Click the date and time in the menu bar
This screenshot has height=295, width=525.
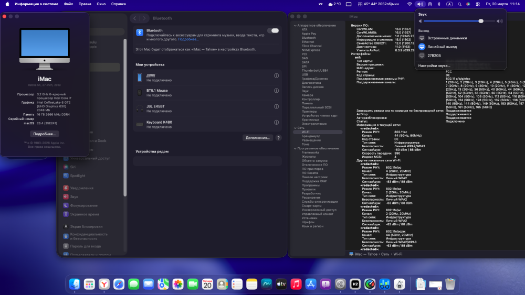(x=502, y=4)
